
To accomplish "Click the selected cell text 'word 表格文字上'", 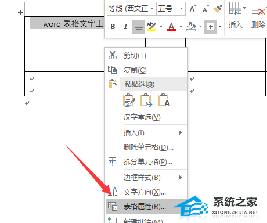I will tap(73, 24).
